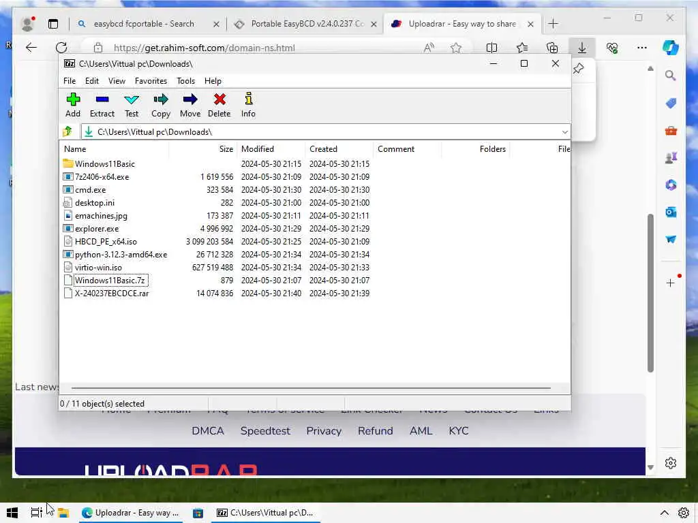Viewport: 698px width, 523px height.
Task: Select 7z2406-x64.exe in the list
Action: click(x=315, y=176)
